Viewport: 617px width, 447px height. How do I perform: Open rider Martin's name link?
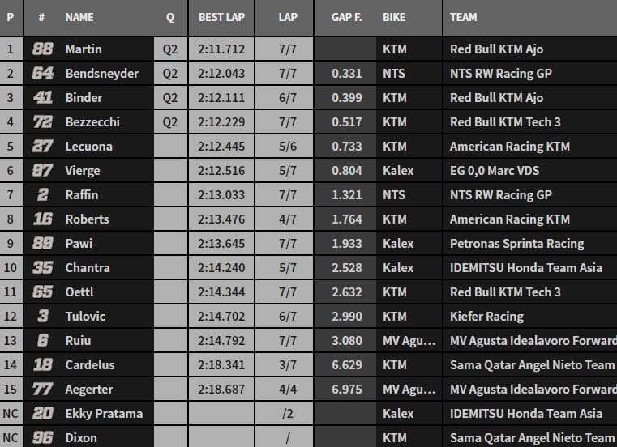click(x=84, y=49)
